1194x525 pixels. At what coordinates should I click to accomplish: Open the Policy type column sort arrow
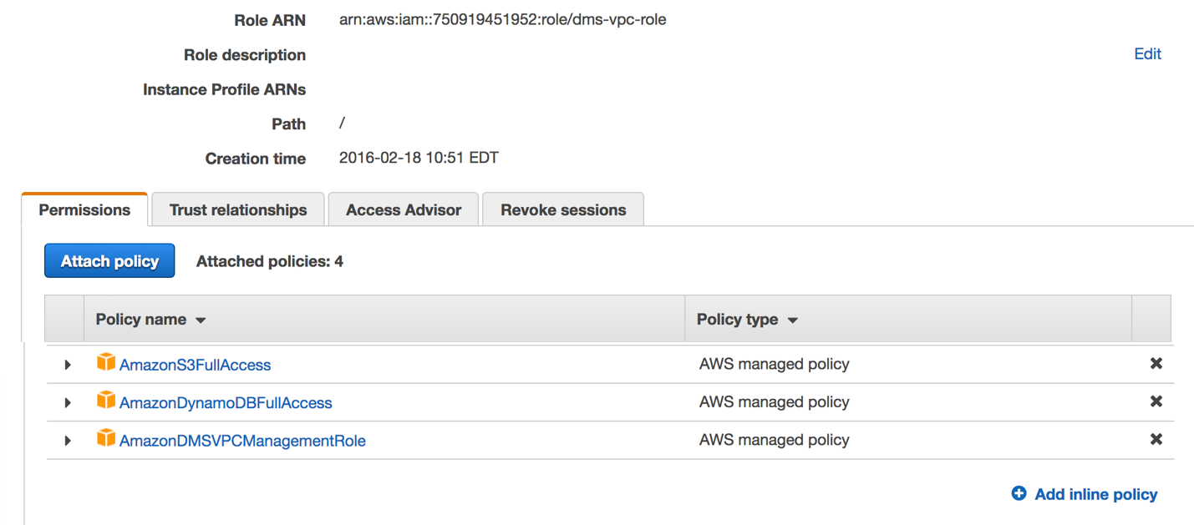(793, 321)
